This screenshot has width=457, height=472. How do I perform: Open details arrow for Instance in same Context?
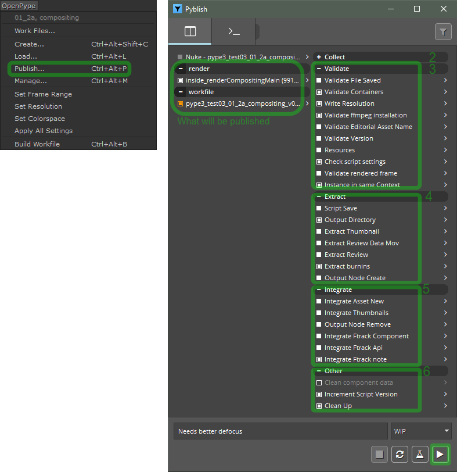pos(445,185)
